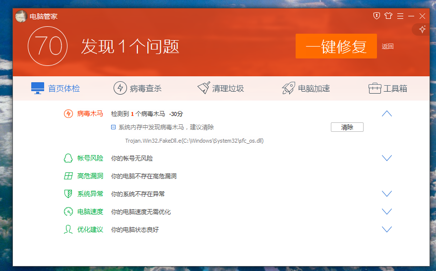Image resolution: width=436 pixels, height=271 pixels.
Task: Click 检测到 1 个病毒木马 -30分 text
Action: pyautogui.click(x=147, y=114)
